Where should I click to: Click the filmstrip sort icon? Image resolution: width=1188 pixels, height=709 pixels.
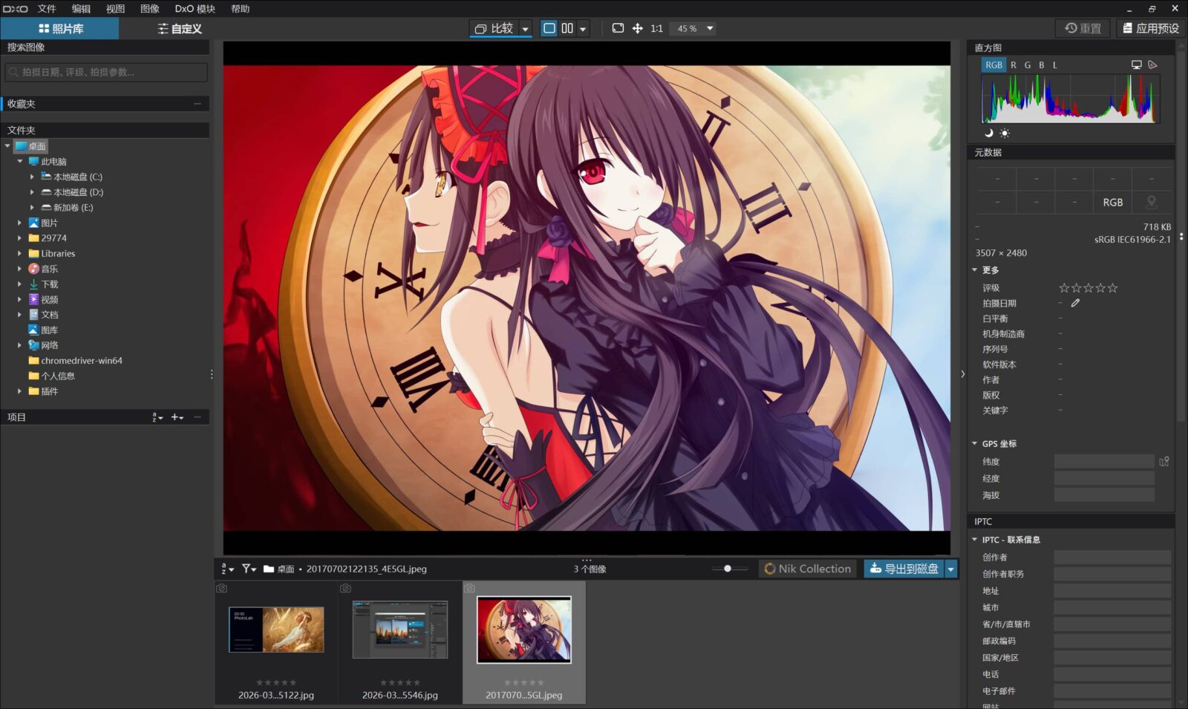tap(227, 569)
